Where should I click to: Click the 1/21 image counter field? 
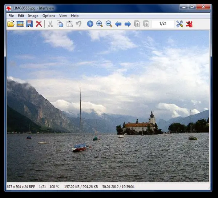tap(163, 24)
